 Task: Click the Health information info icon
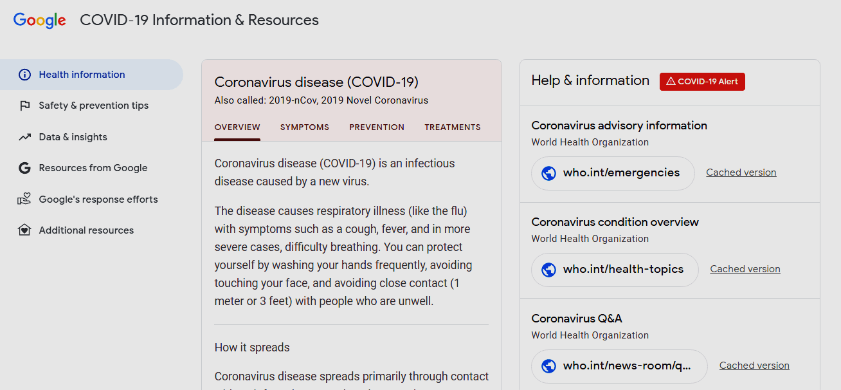(x=24, y=75)
